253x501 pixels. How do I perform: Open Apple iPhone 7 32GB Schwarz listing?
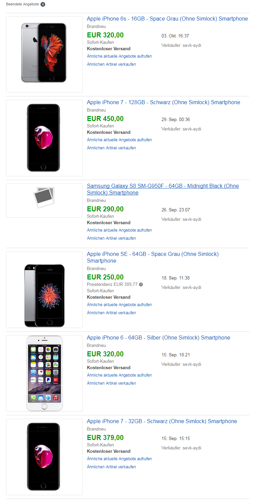162,421
